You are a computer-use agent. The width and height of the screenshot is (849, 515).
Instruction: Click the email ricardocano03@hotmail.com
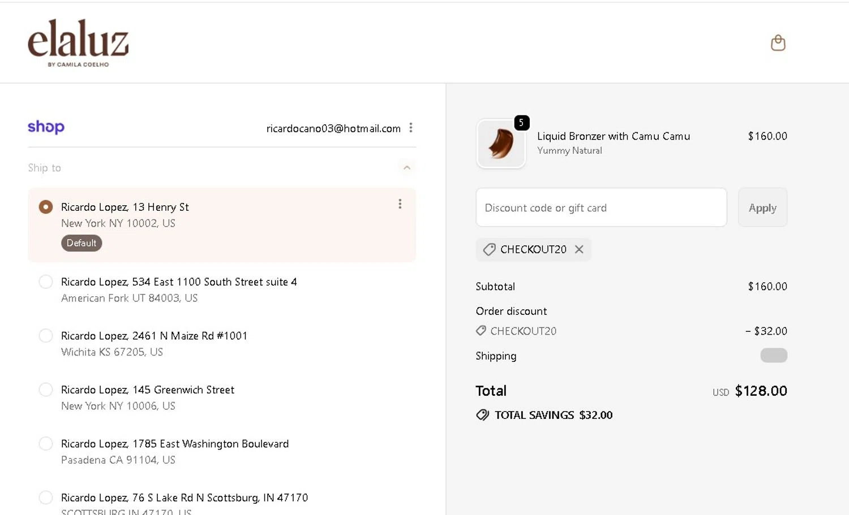click(x=333, y=128)
